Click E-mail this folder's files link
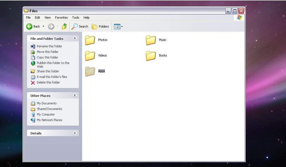 pos(52,77)
